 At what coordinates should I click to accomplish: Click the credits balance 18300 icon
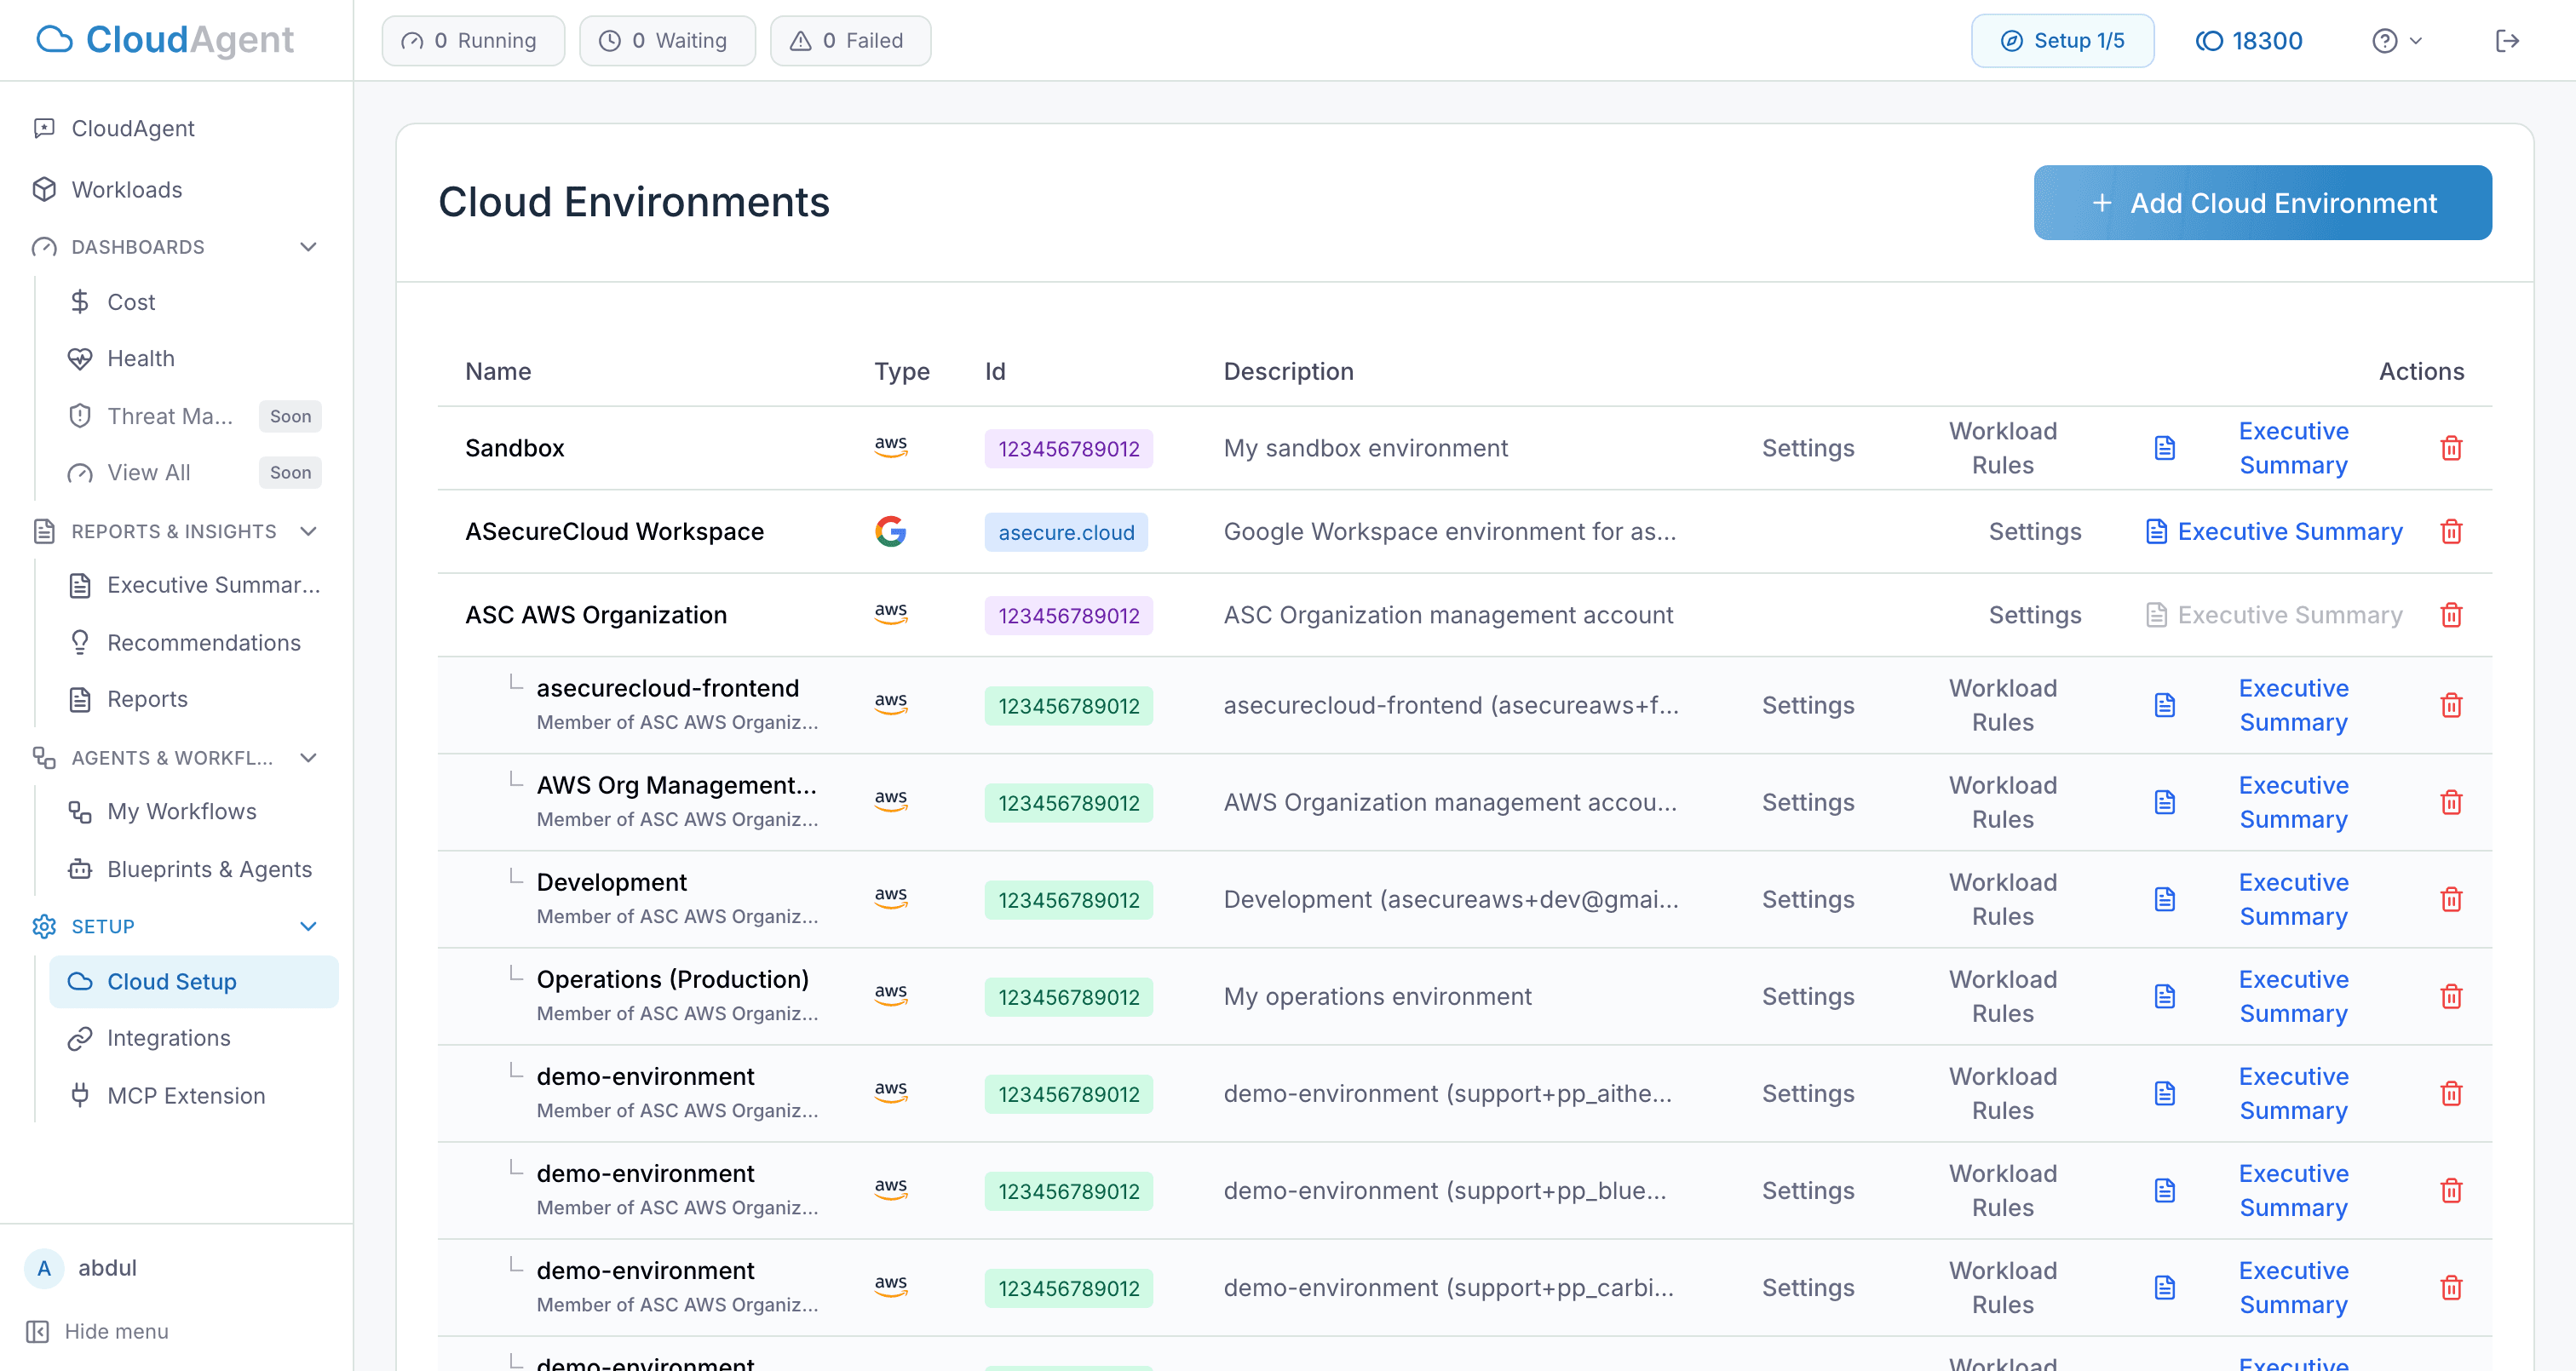click(x=2209, y=41)
